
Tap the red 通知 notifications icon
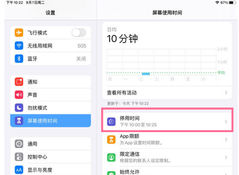tap(19, 82)
